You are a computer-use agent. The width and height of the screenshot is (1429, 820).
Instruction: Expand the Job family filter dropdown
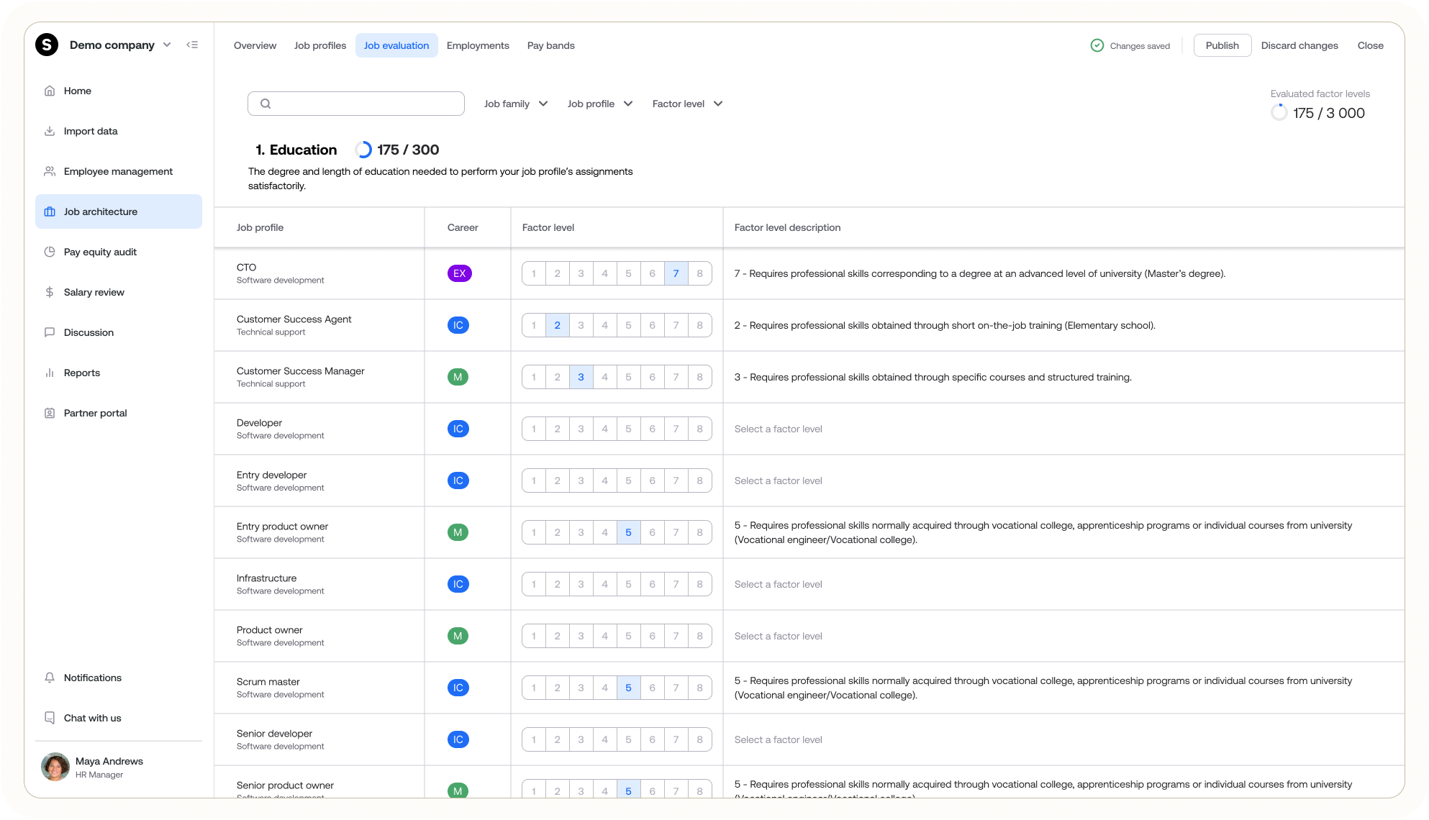[516, 104]
